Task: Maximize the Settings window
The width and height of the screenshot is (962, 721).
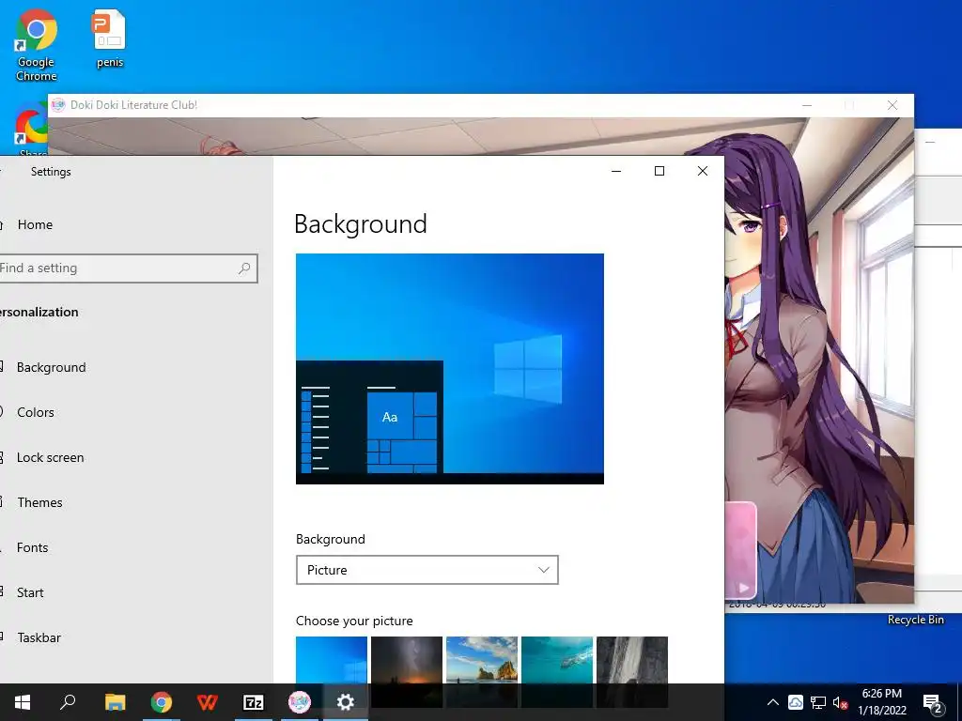Action: [x=659, y=171]
